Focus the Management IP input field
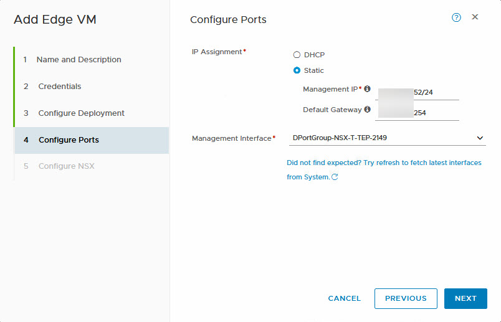501x322 pixels. 417,92
